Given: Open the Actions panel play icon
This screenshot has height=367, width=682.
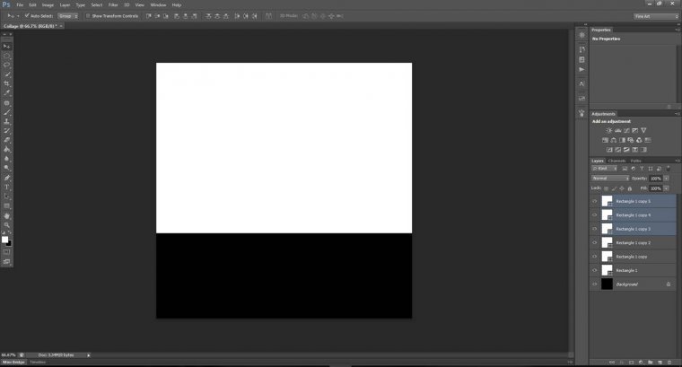Looking at the screenshot, I should [581, 70].
